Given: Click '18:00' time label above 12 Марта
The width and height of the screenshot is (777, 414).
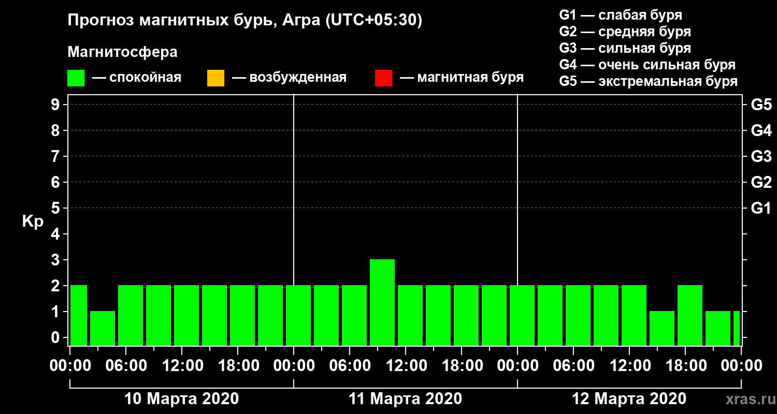Looking at the screenshot, I should point(686,365).
